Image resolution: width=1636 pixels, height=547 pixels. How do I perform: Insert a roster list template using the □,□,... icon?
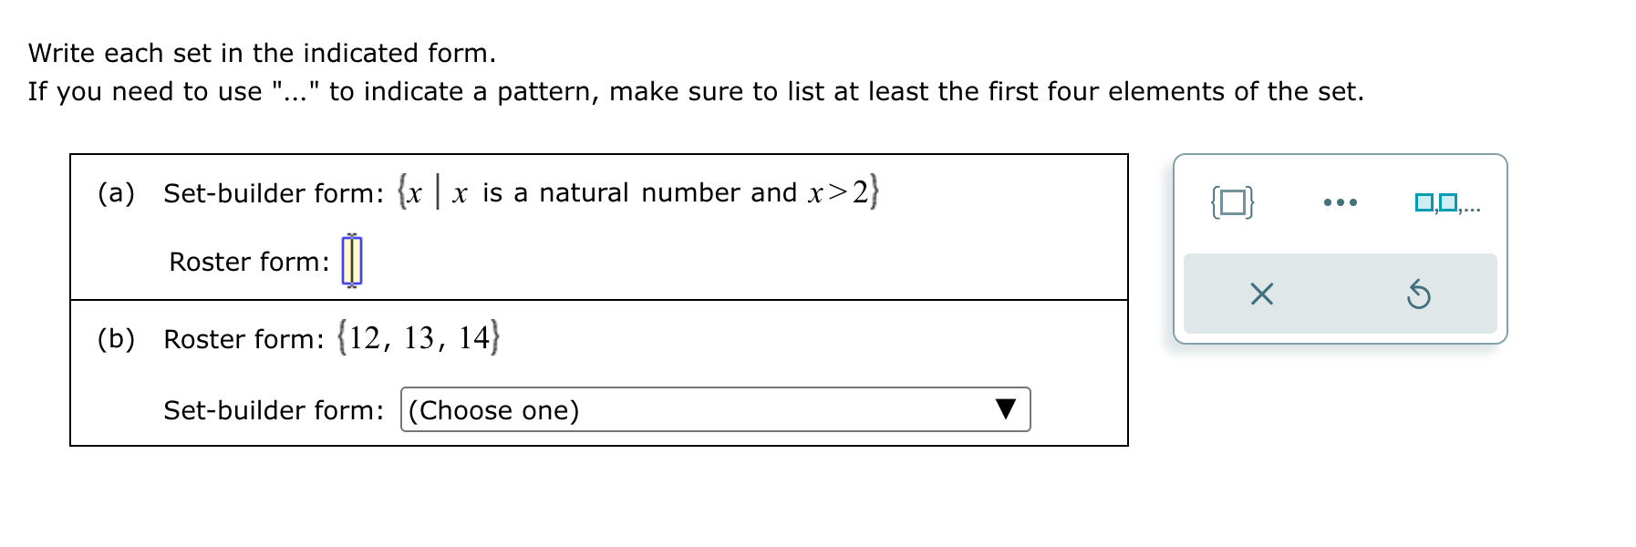pyautogui.click(x=1448, y=204)
